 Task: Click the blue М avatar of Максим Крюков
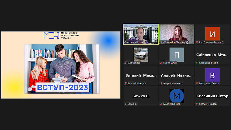[x=176, y=96]
